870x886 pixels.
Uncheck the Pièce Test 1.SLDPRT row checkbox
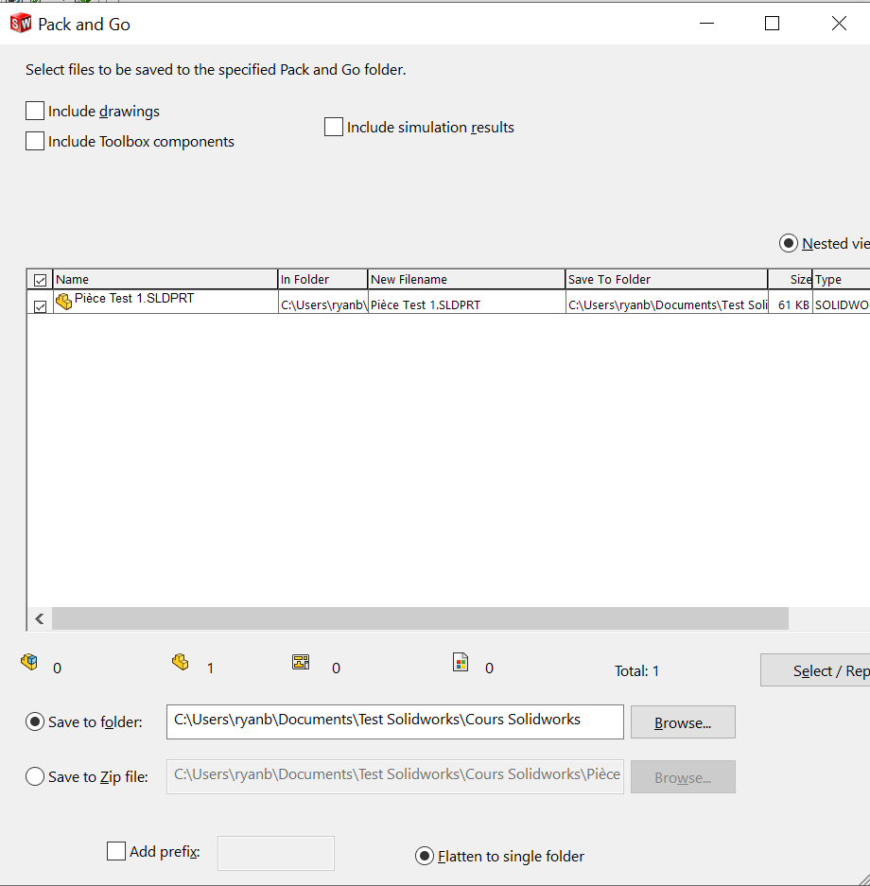coord(39,304)
